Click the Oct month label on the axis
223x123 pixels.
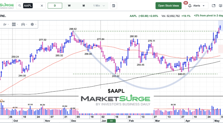pos(15,121)
